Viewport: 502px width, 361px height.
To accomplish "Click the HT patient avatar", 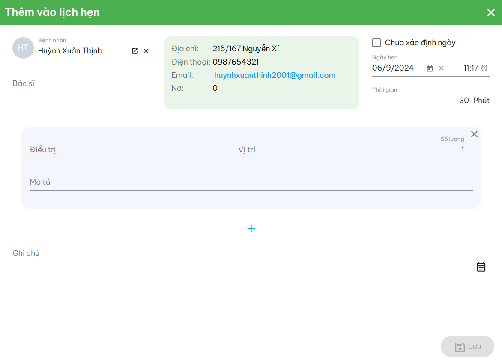I will coord(23,48).
